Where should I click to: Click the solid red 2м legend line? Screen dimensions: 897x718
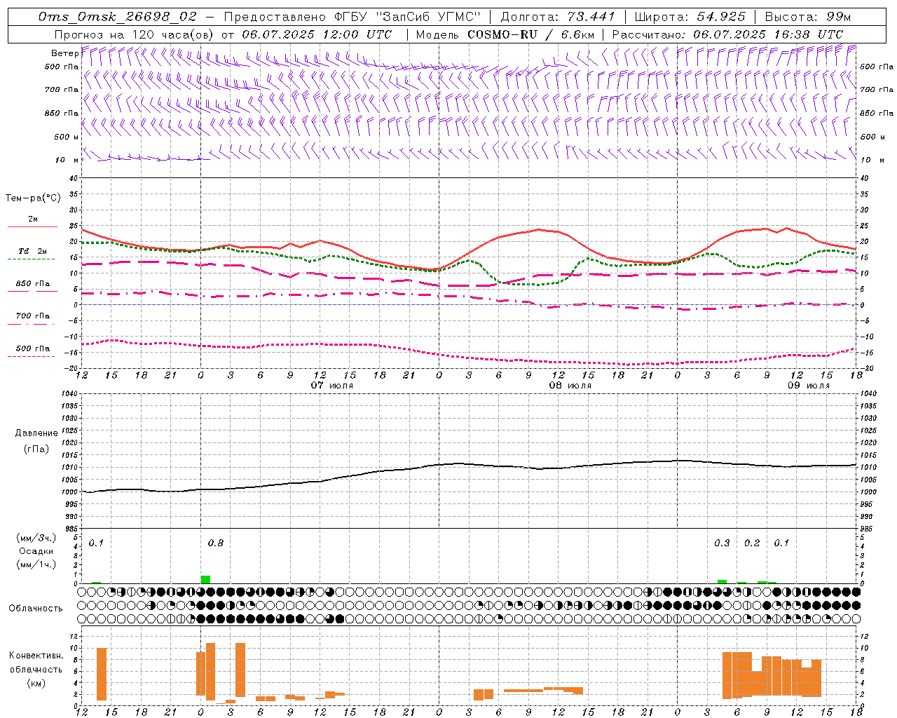tap(32, 226)
